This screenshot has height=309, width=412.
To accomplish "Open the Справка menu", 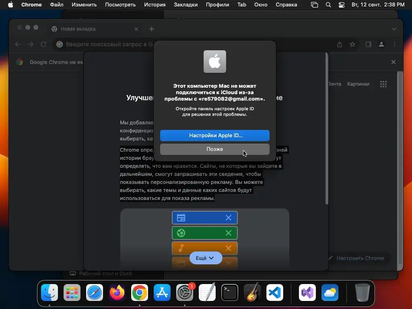I will [286, 4].
